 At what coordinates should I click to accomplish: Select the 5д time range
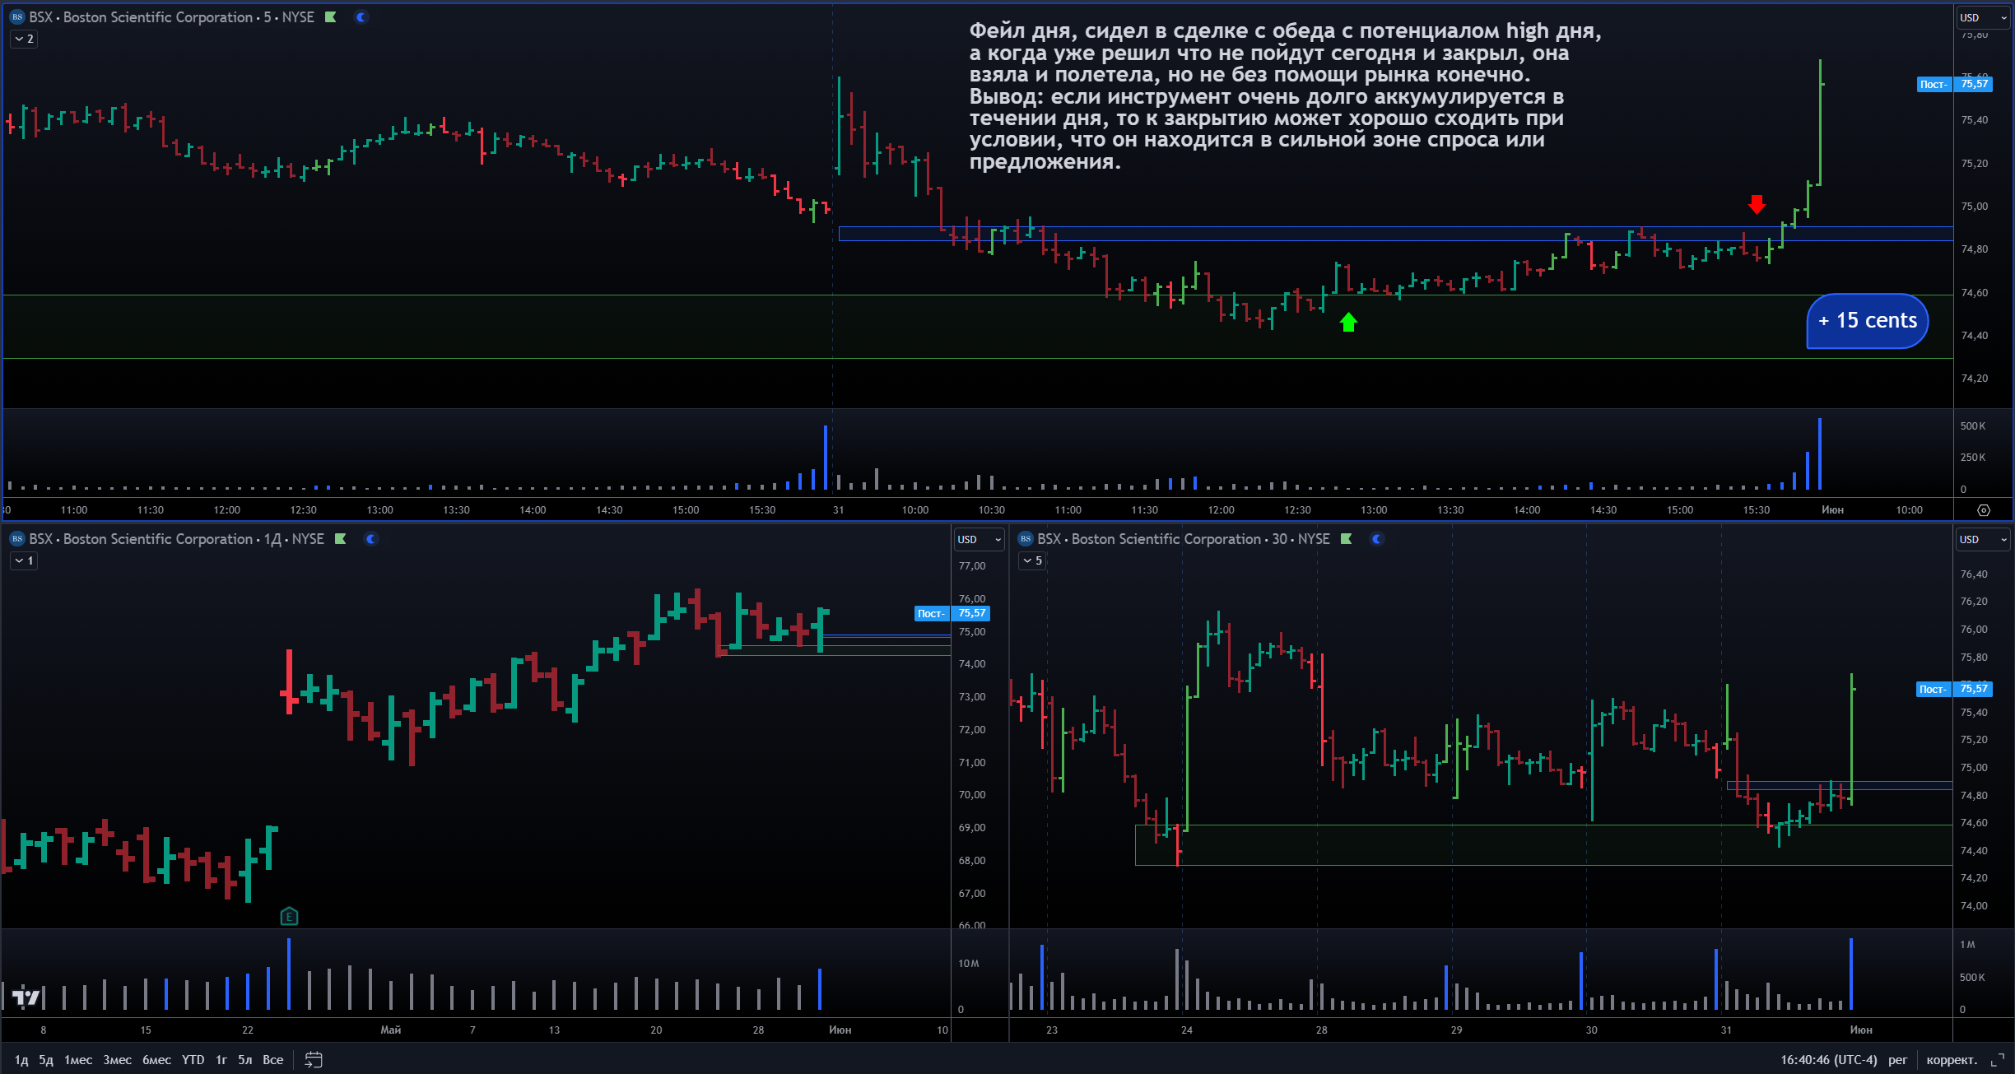pos(46,1060)
